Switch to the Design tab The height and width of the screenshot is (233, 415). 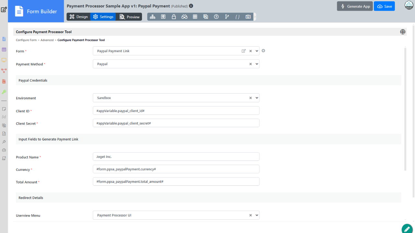point(78,17)
